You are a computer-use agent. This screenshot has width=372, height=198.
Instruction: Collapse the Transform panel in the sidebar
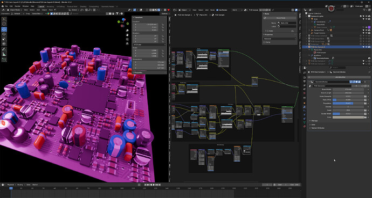134,18
